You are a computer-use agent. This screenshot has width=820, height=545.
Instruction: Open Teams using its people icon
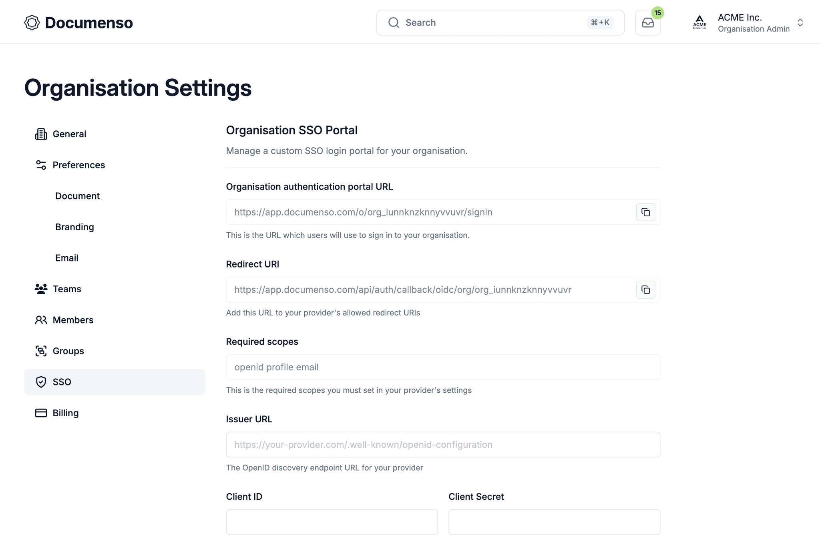point(41,289)
